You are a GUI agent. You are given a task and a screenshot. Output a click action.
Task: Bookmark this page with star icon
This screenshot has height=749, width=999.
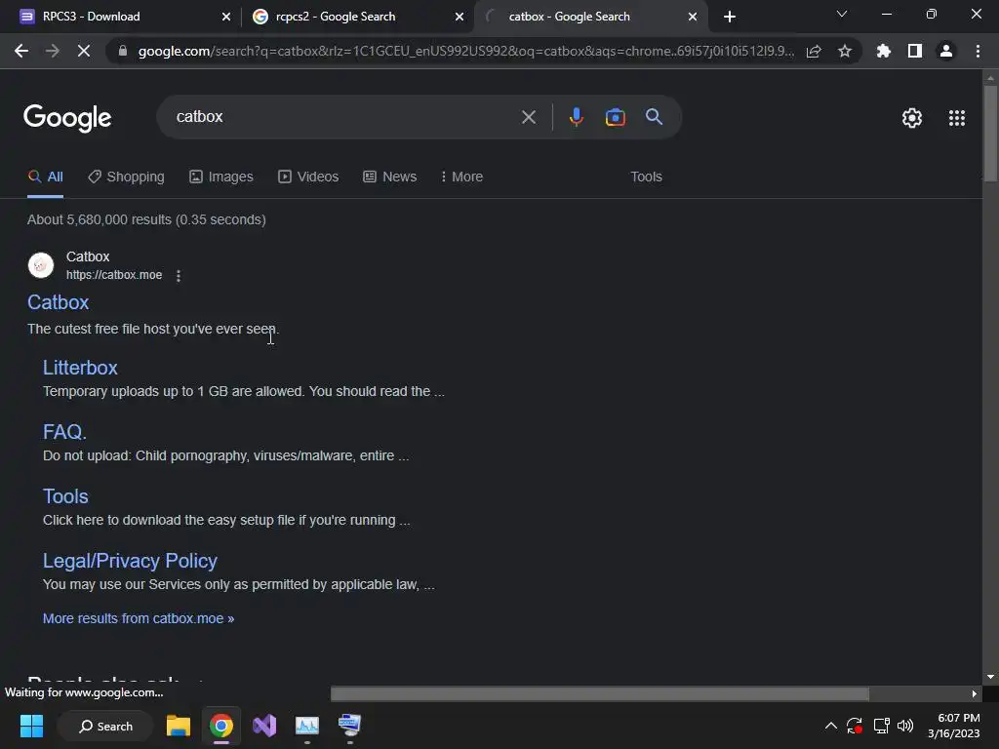pos(845,51)
